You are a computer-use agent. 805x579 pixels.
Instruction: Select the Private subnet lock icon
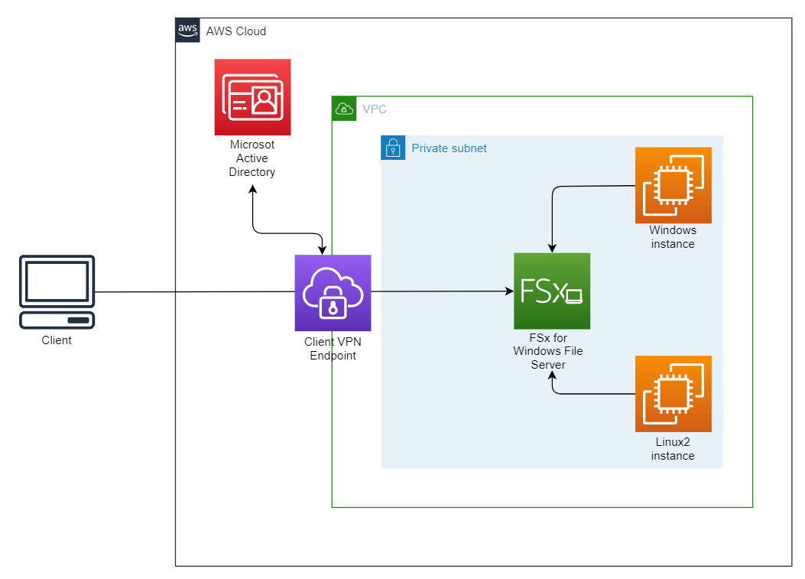click(x=393, y=148)
